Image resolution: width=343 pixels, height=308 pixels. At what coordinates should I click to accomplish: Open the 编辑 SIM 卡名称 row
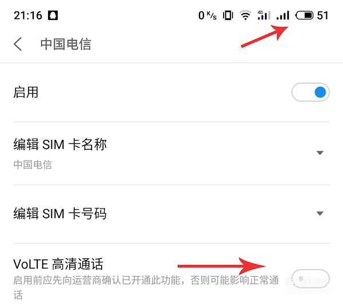tap(171, 153)
